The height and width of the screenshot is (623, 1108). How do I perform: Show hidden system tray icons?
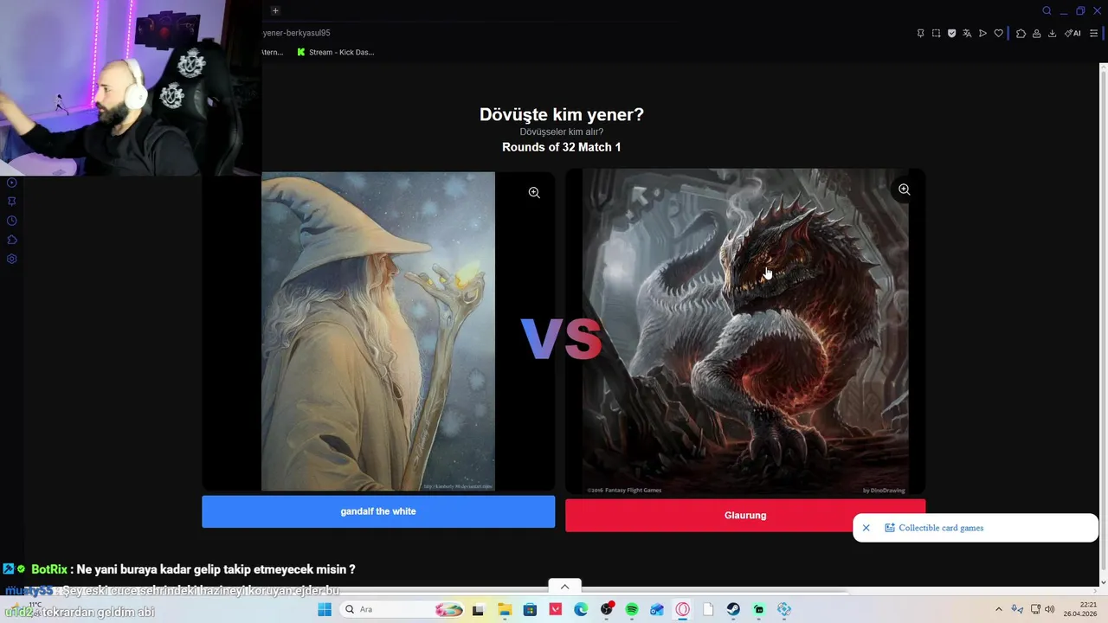pos(998,609)
